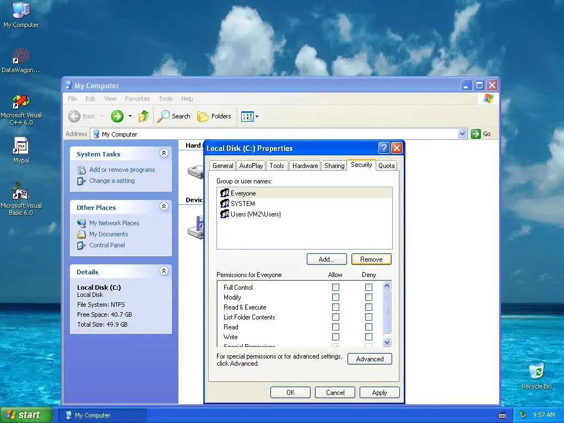
Task: Click the My Network Places icon
Action: pyautogui.click(x=82, y=223)
